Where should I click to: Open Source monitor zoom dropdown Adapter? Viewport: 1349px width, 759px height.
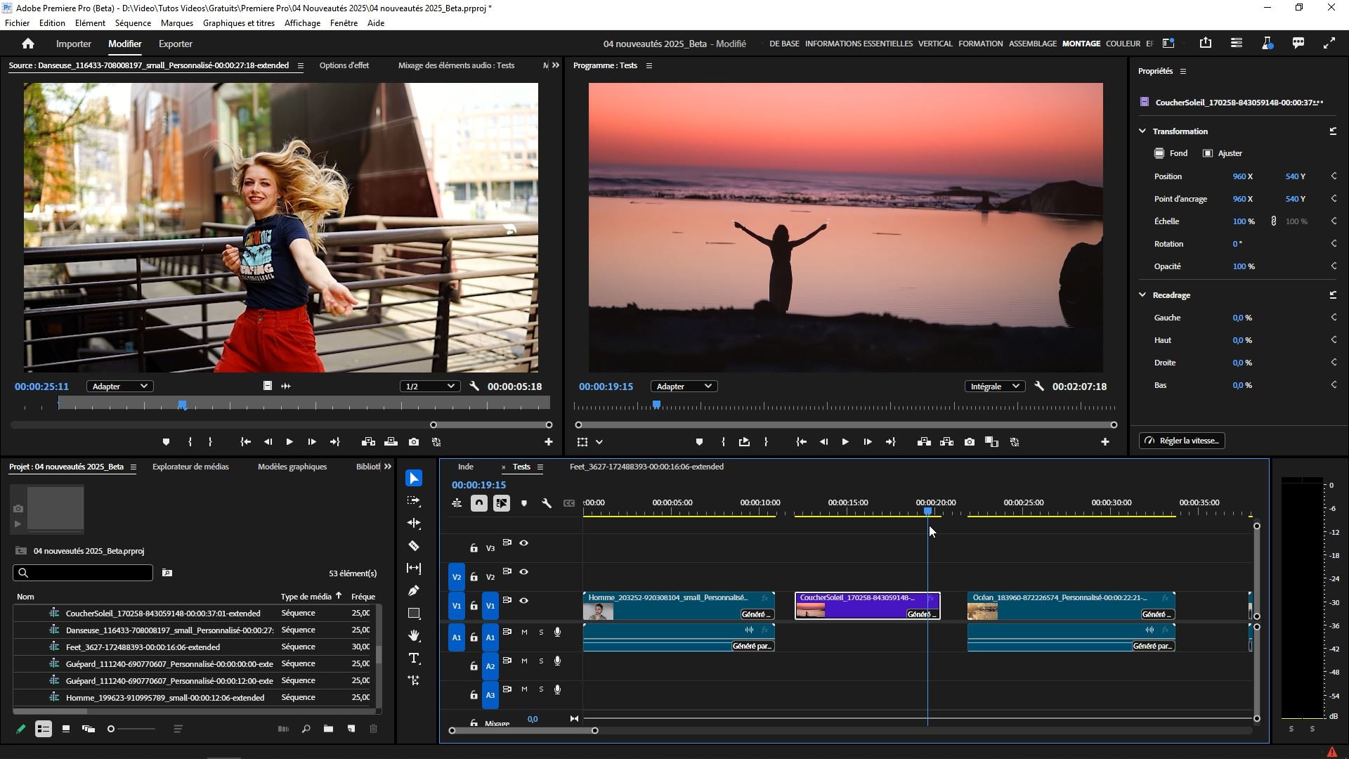[119, 387]
